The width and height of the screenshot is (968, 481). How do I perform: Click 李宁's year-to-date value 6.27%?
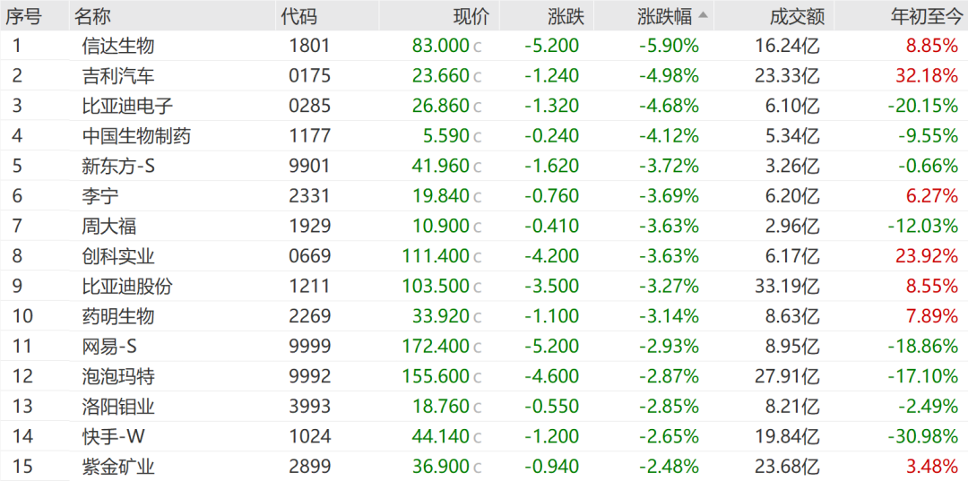[932, 196]
